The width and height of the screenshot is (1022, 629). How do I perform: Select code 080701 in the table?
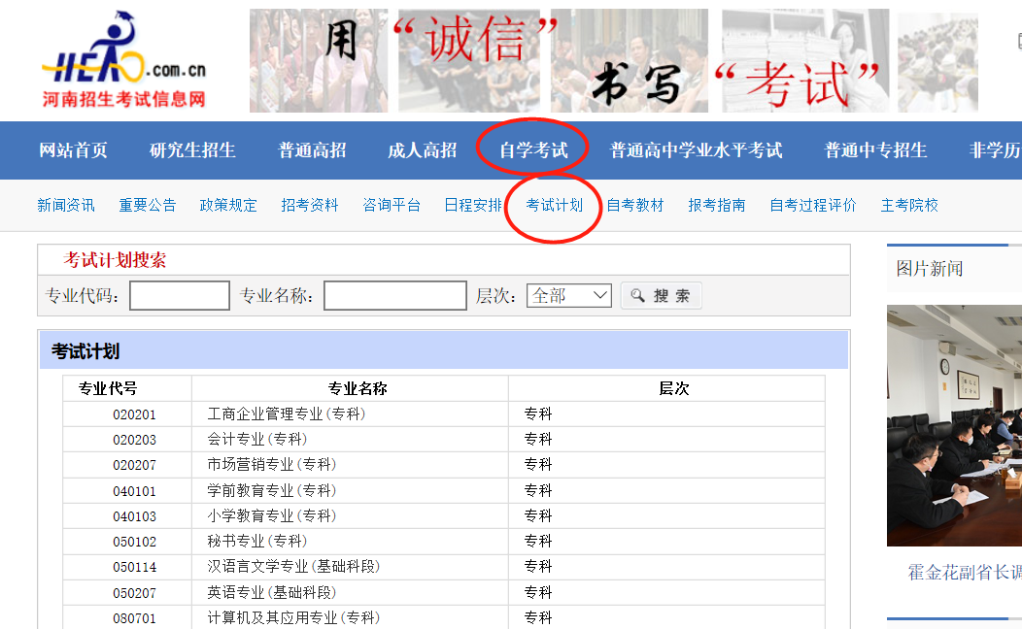(134, 619)
